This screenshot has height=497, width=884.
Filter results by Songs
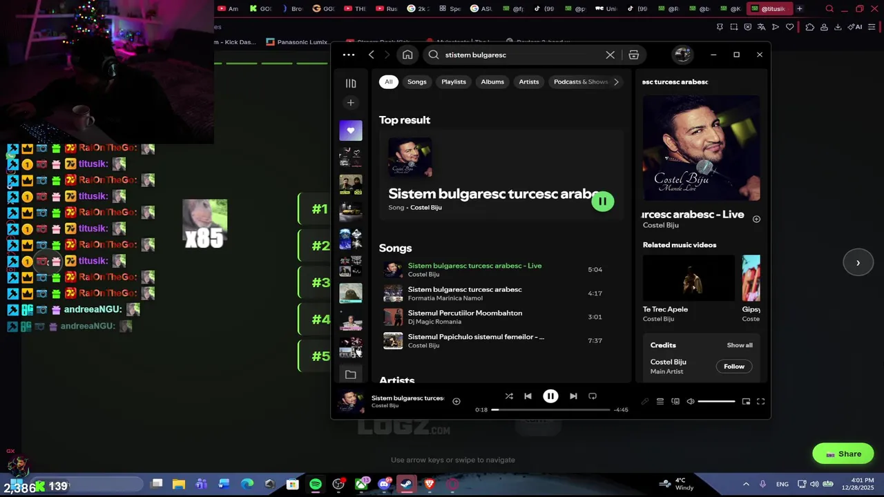click(x=417, y=81)
